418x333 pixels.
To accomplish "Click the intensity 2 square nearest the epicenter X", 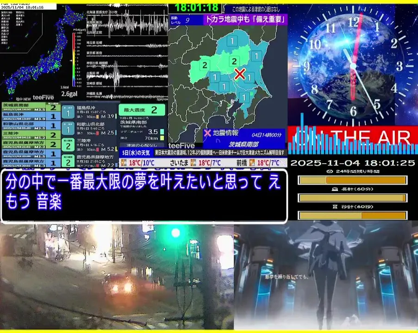I will point(234,62).
